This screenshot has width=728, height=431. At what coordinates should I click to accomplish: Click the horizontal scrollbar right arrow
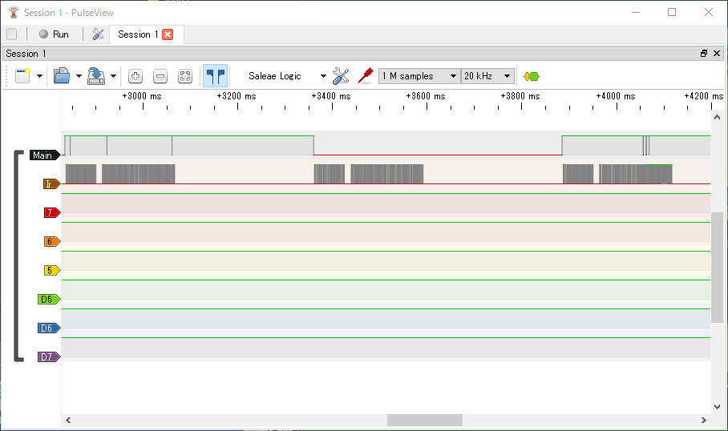click(x=704, y=420)
